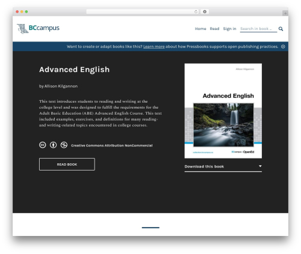Click the author name Allison Kilgannon
This screenshot has width=301, height=254.
[x=61, y=86]
